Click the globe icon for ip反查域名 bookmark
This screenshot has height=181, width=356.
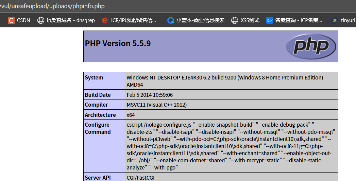click(x=41, y=20)
